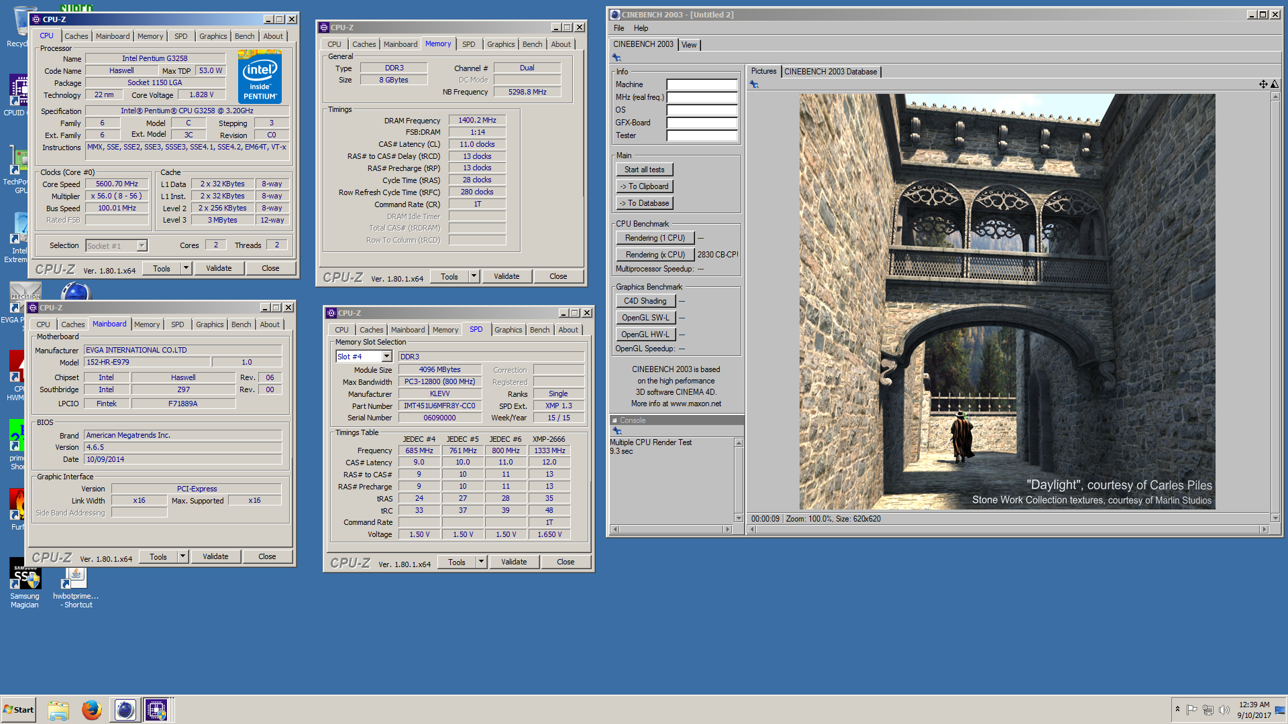
Task: Click the four-arrow move icon above the render
Action: tap(1263, 84)
